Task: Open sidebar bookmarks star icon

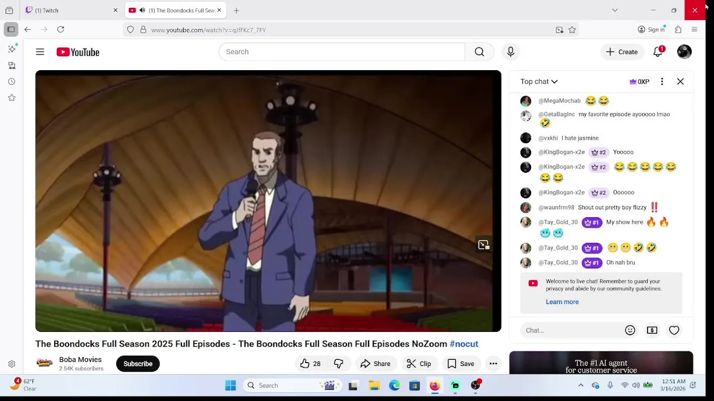Action: tap(12, 97)
